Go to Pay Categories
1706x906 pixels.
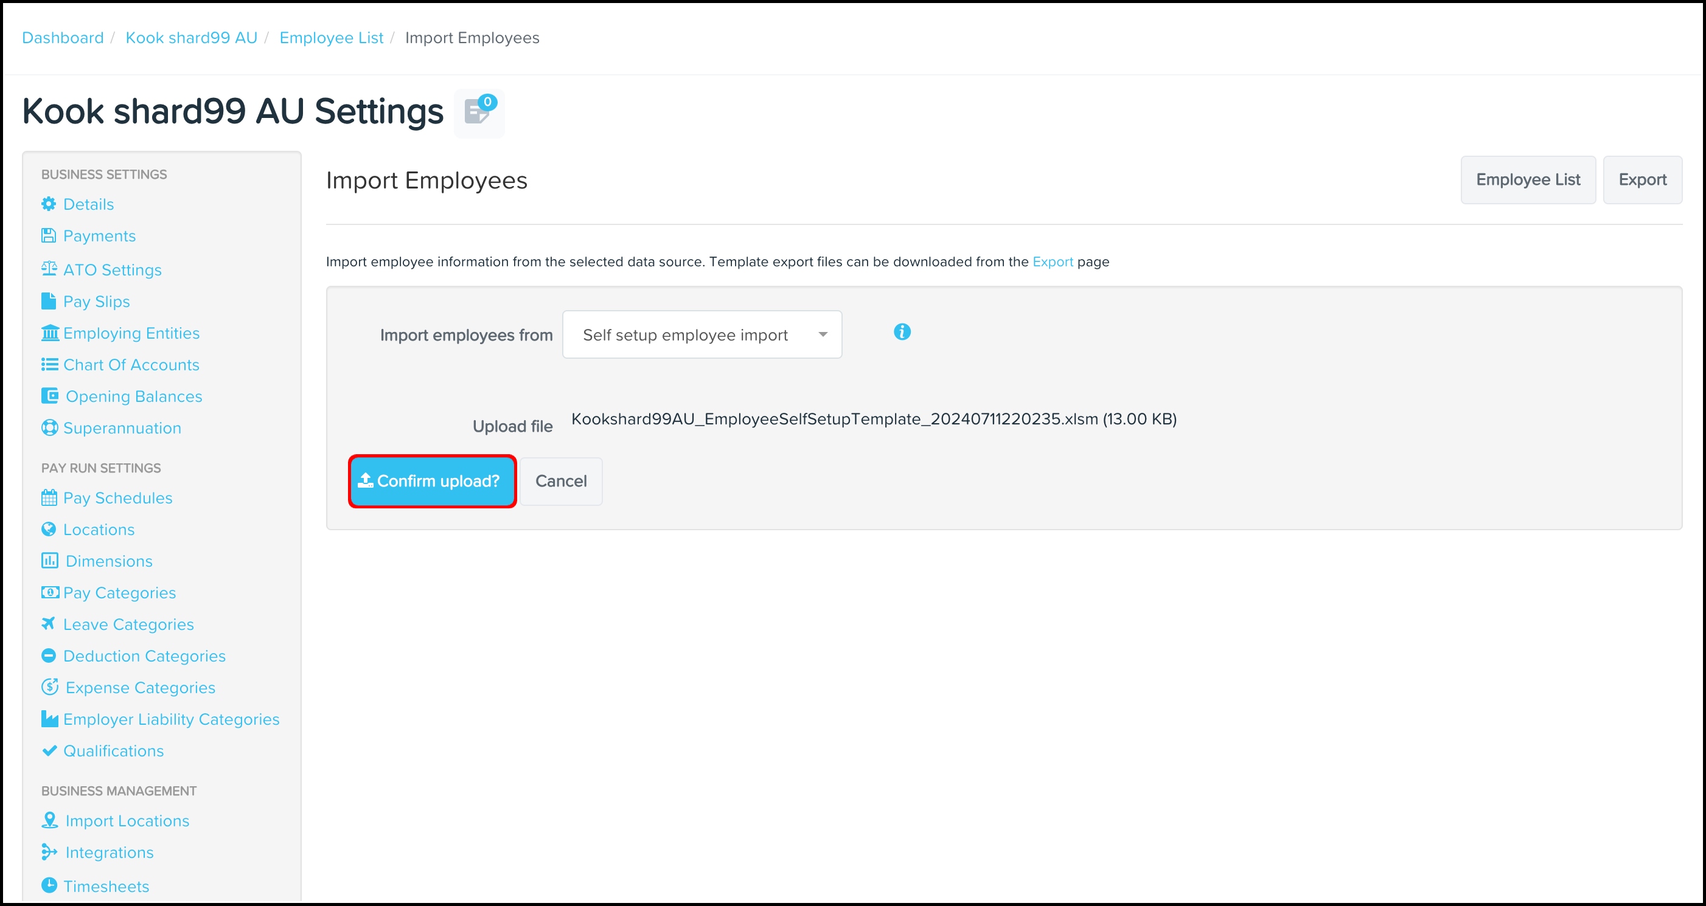point(120,593)
